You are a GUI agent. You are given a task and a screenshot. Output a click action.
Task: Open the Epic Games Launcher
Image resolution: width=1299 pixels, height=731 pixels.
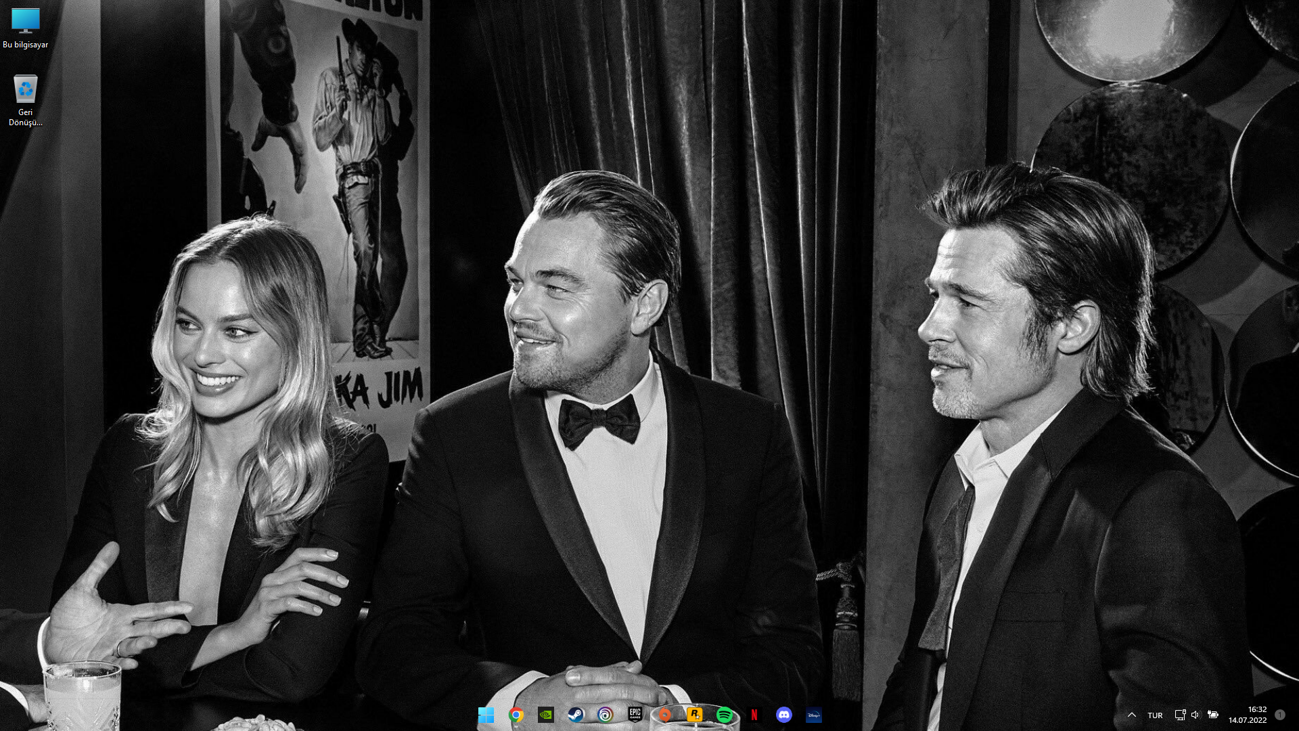point(635,715)
